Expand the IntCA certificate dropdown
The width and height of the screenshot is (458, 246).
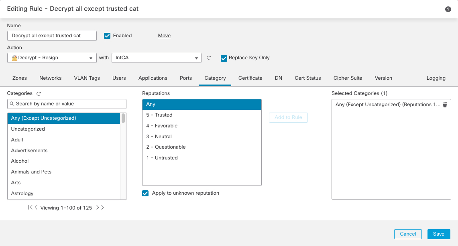(156, 58)
